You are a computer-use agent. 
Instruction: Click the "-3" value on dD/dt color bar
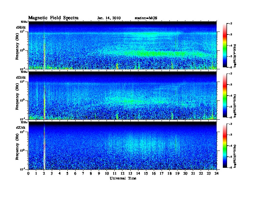[x=231, y=85]
